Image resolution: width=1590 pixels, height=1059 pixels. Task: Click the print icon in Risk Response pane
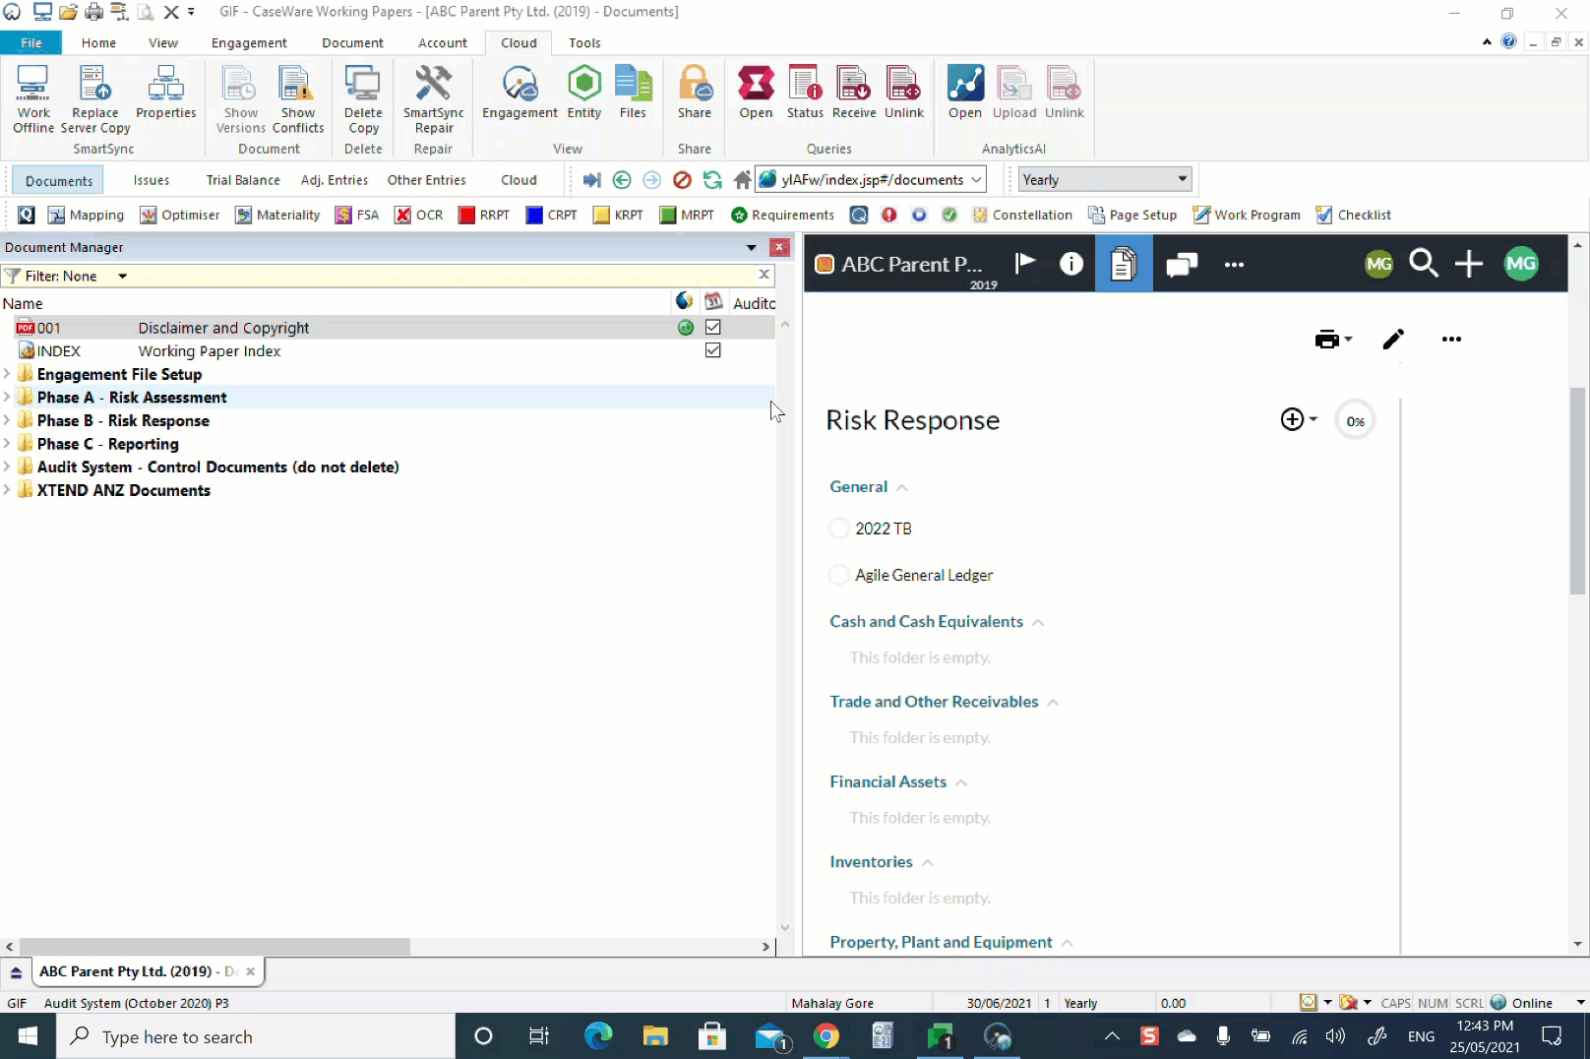[x=1327, y=340]
